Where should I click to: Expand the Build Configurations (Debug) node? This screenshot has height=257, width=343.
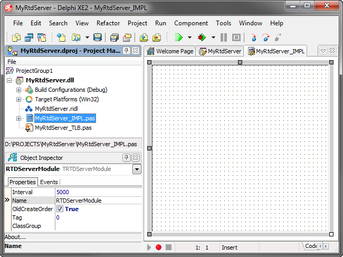19,90
